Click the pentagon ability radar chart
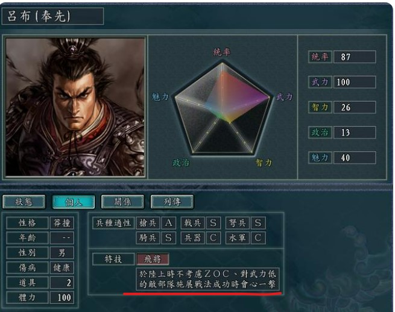Screen dimensions: 395x312 coord(222,108)
